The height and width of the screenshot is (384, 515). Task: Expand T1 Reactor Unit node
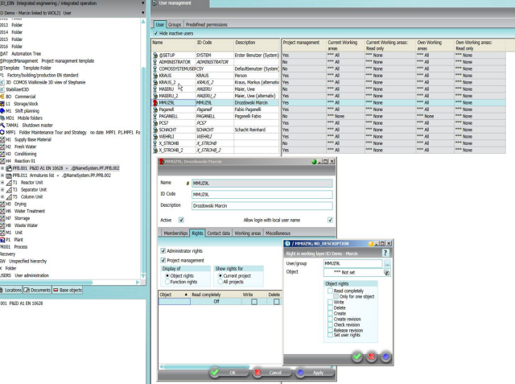(x=2, y=183)
